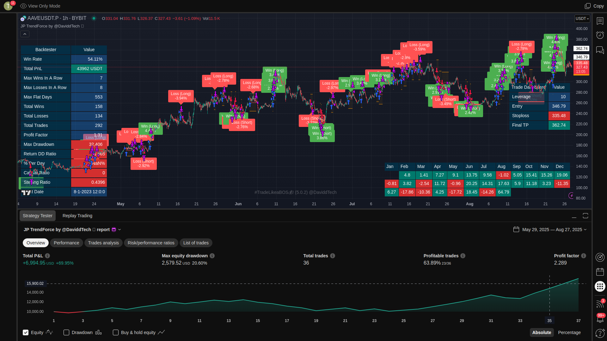This screenshot has width=607, height=341.
Task: Click the Leverage value 10
Action: [x=559, y=97]
